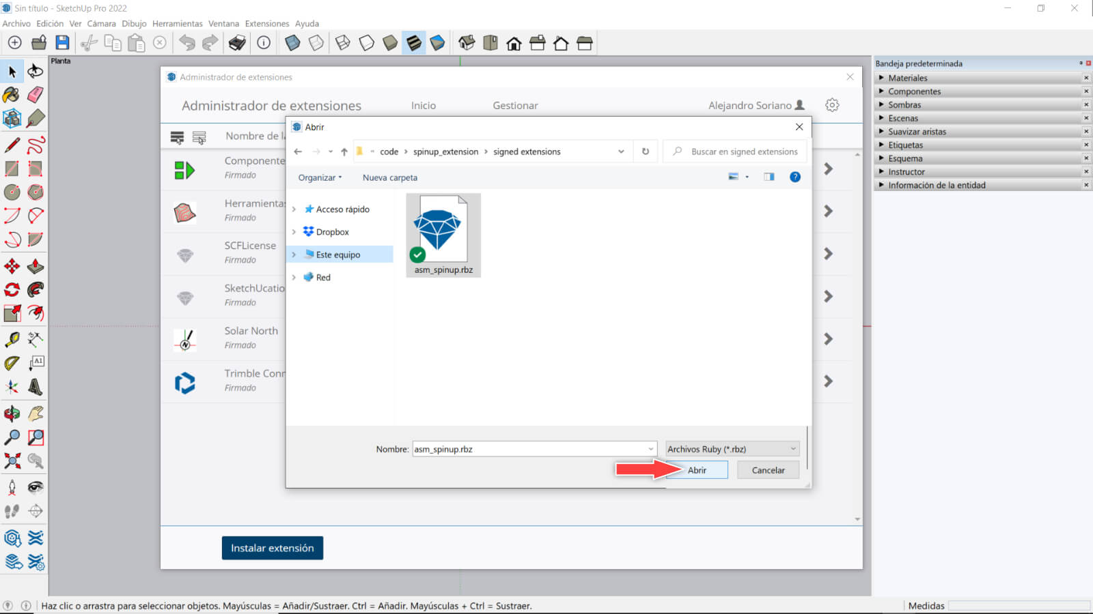
Task: Select the Protractor tool
Action: (12, 362)
